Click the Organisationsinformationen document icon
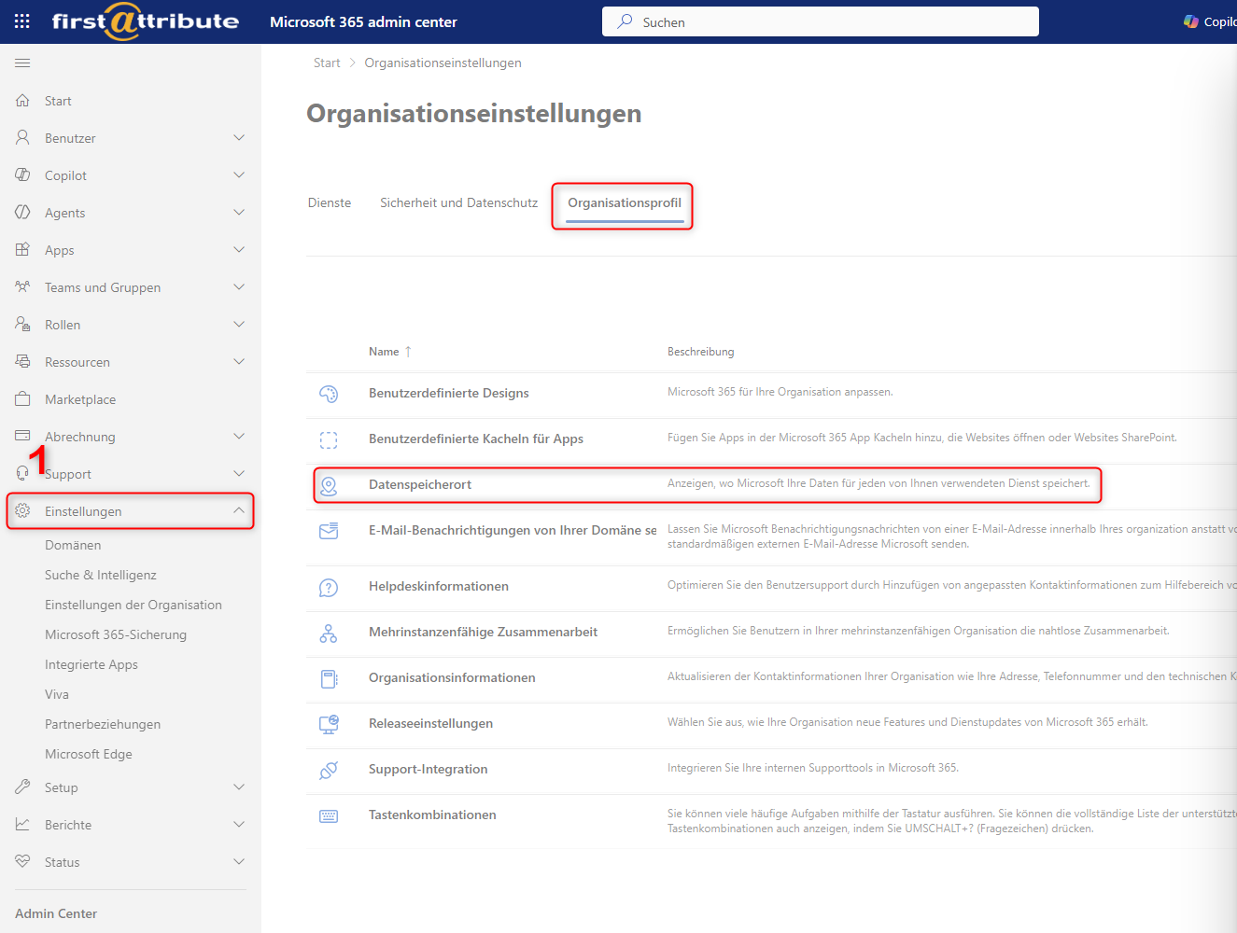Viewport: 1237px width, 933px height. pyautogui.click(x=329, y=678)
